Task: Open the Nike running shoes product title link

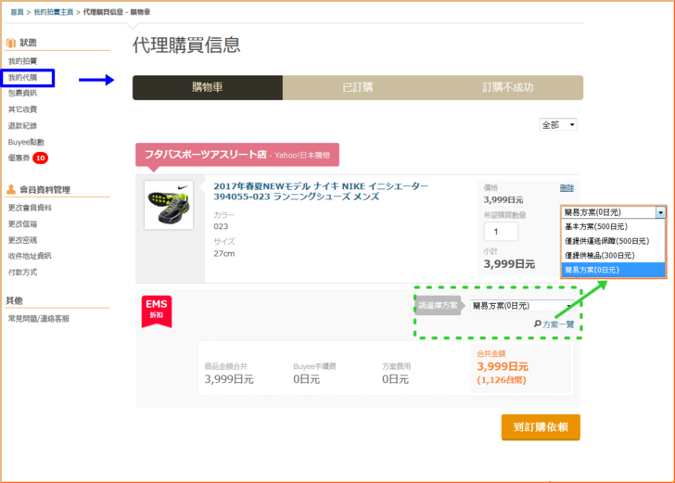Action: 321,192
